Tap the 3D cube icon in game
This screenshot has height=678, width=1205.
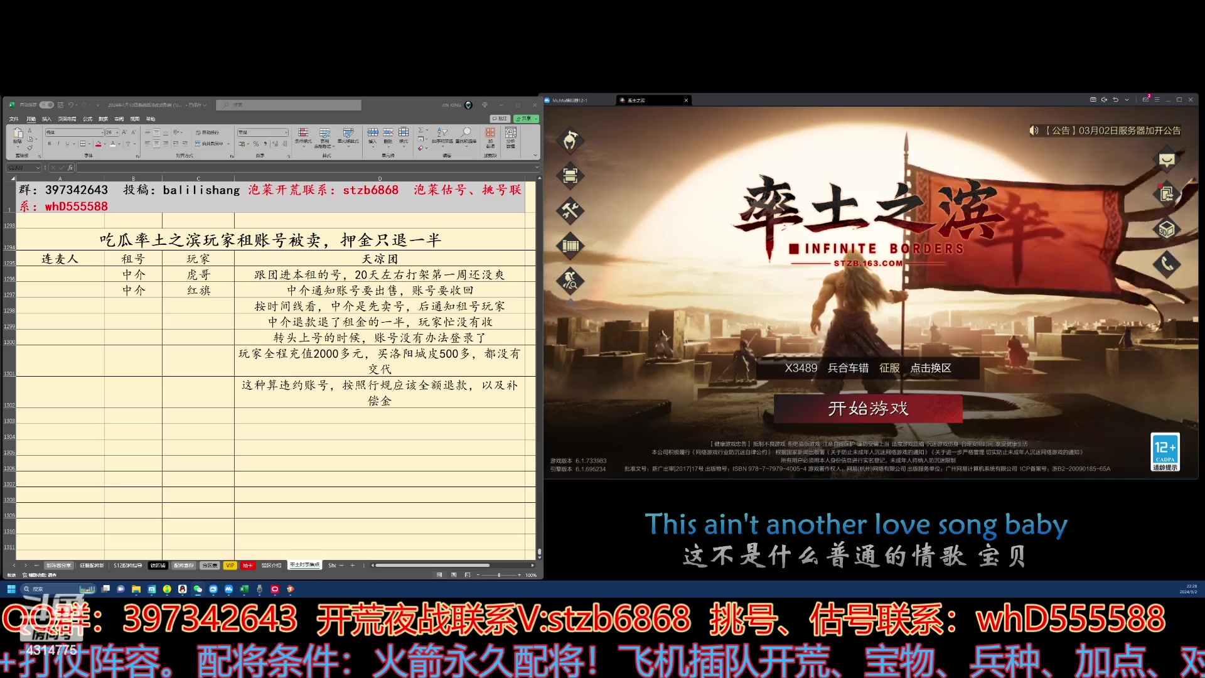tap(1167, 229)
